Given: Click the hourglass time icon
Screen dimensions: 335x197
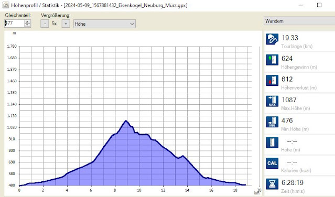Looking at the screenshot, I should tap(272, 184).
